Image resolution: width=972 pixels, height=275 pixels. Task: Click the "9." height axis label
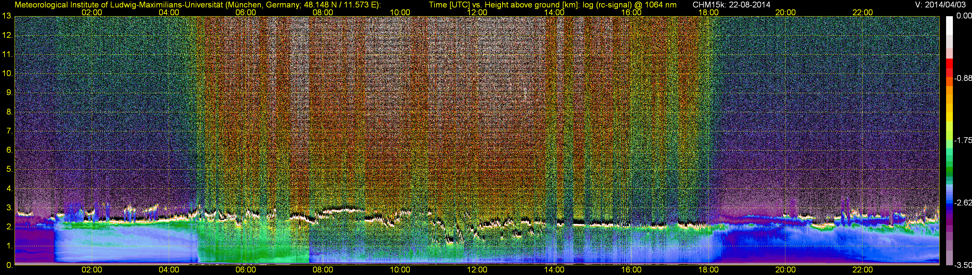[x=9, y=93]
